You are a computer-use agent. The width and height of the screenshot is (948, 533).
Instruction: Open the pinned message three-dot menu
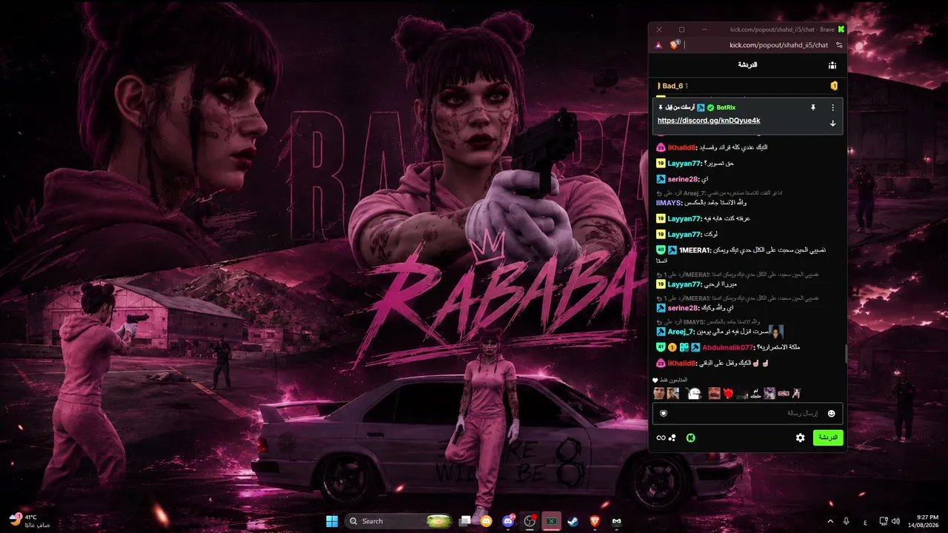click(832, 107)
